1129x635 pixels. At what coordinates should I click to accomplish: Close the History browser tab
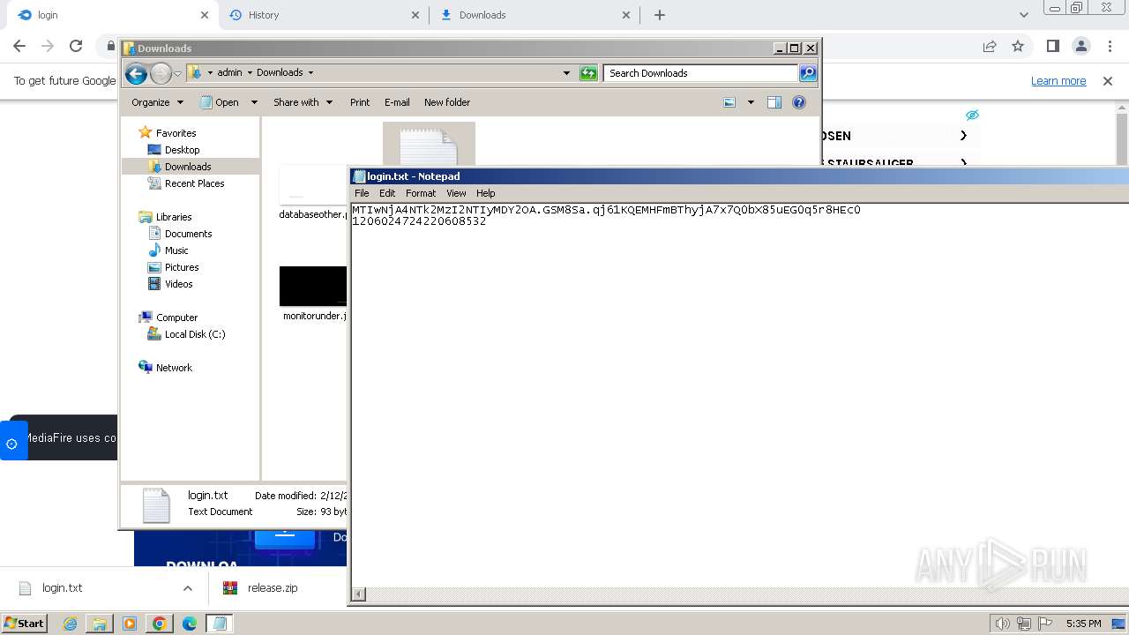pos(415,15)
